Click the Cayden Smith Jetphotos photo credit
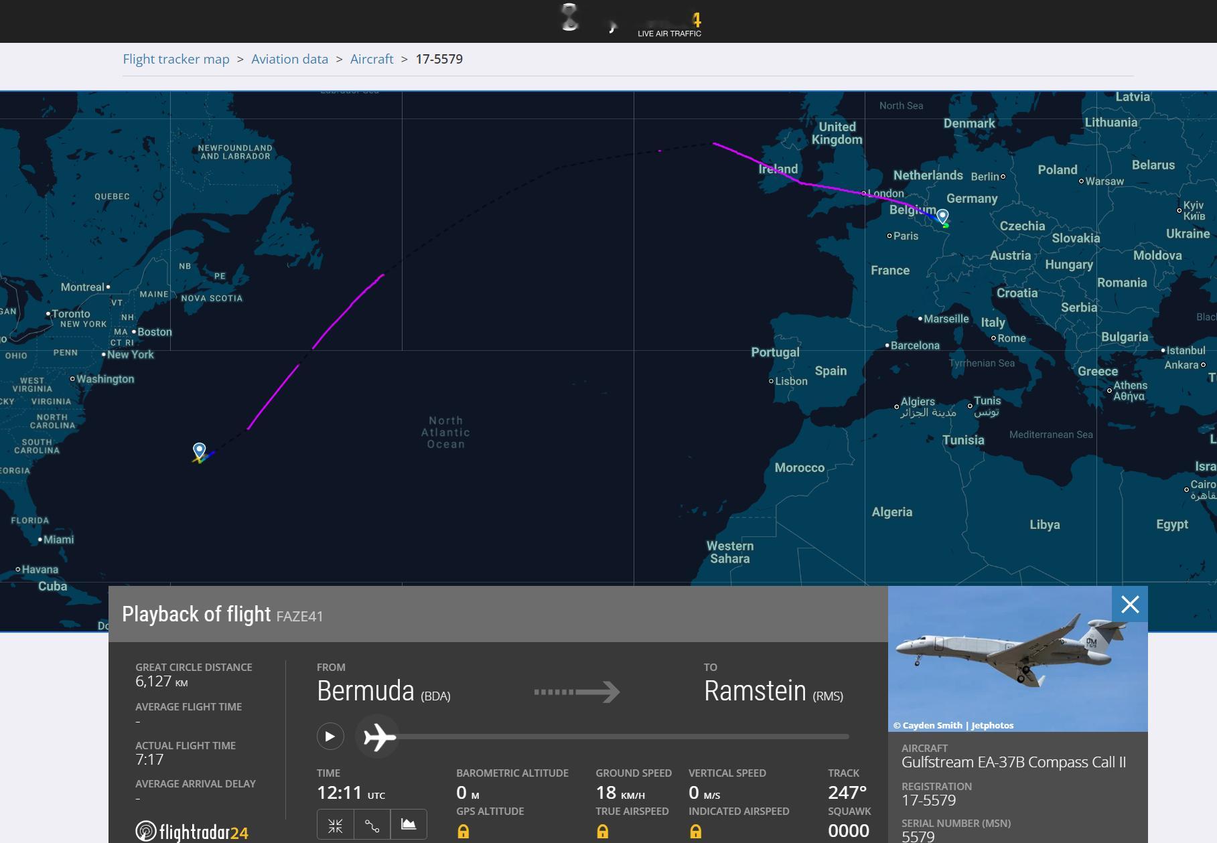Screen dimensions: 1217x843 953,725
